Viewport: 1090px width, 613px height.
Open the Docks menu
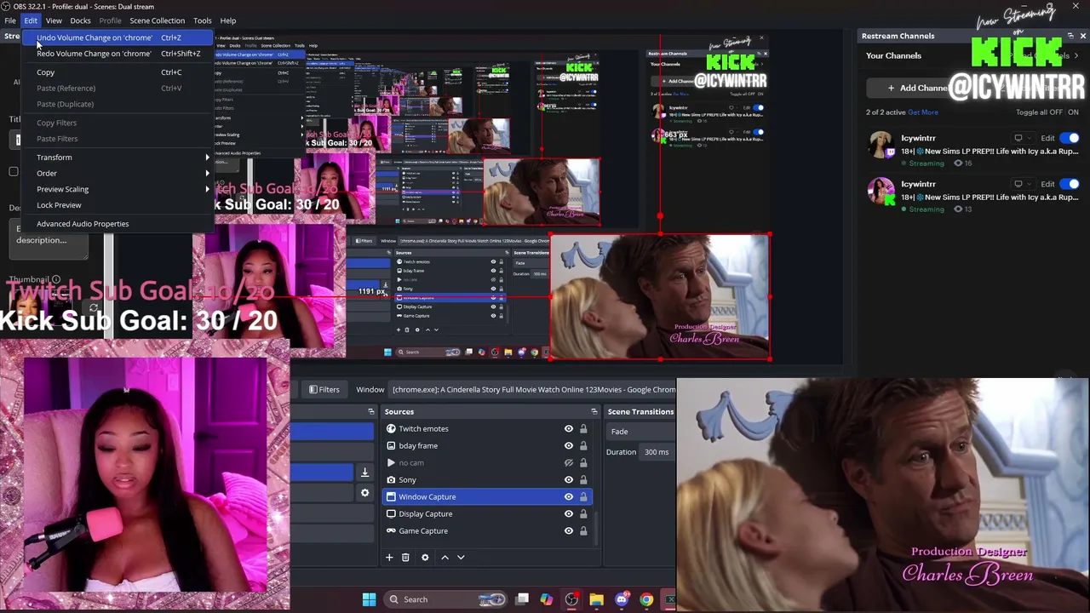pos(80,20)
